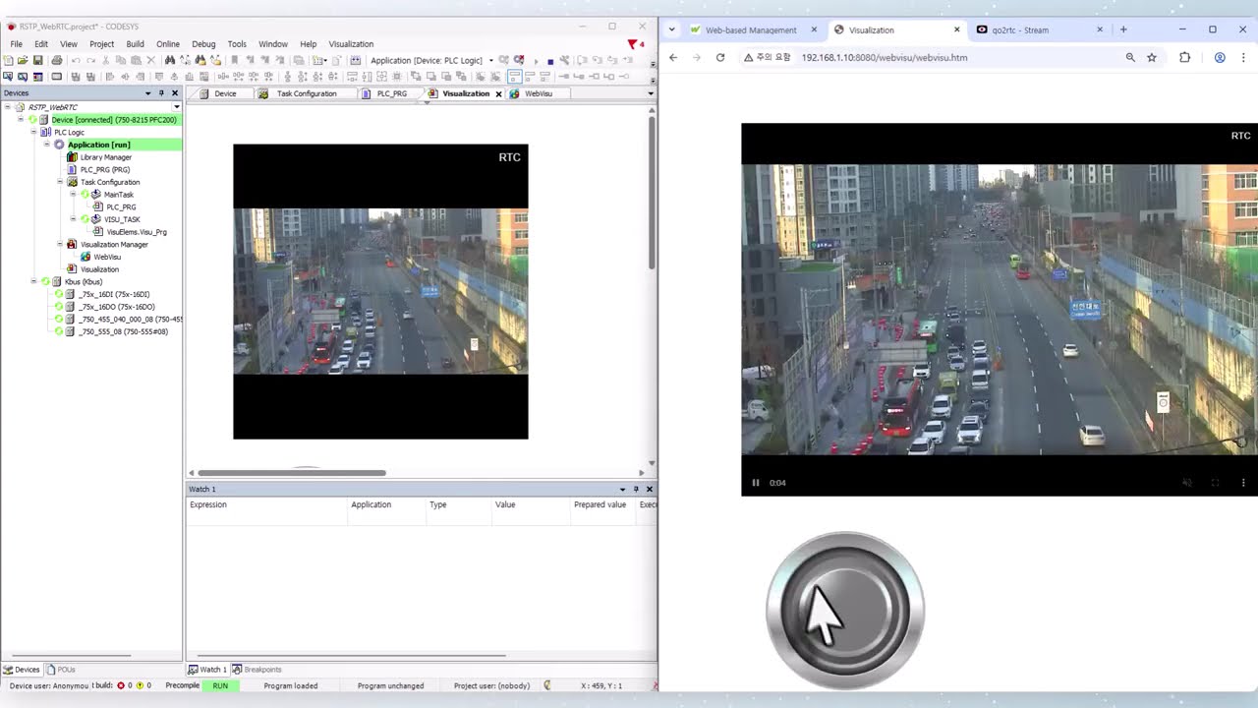The image size is (1258, 708).
Task: Click the editor vertical scrollbar thumb
Action: [x=651, y=193]
